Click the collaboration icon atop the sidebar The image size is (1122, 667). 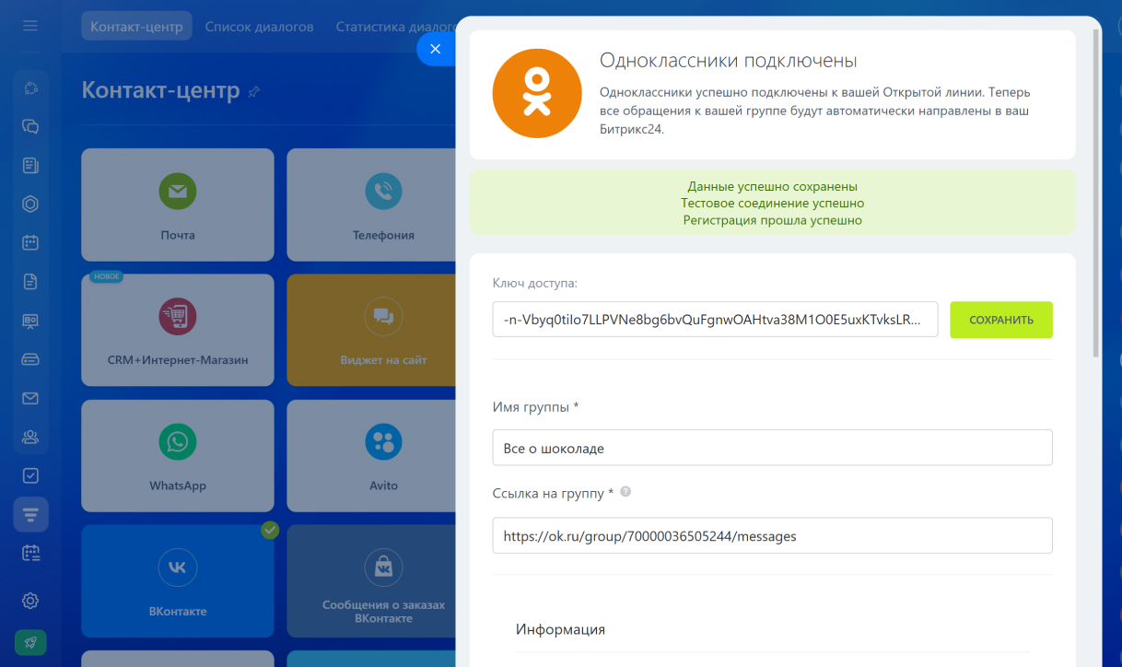[30, 88]
